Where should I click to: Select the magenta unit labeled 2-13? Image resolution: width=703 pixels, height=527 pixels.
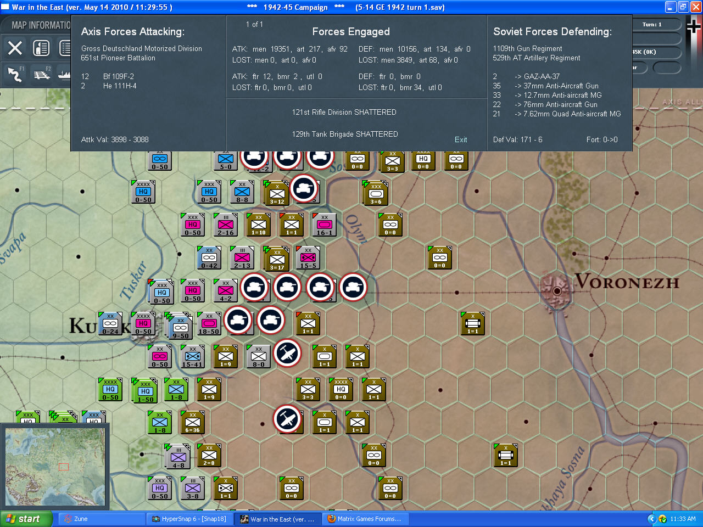[x=242, y=258]
